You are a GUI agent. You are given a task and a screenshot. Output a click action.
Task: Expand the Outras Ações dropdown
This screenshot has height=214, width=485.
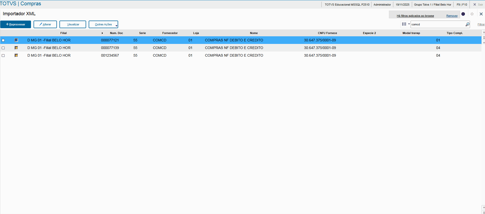click(x=103, y=24)
